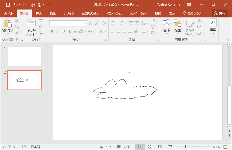The width and height of the screenshot is (232, 150).
Task: Start slideshow from status bar icon
Action: point(170,147)
